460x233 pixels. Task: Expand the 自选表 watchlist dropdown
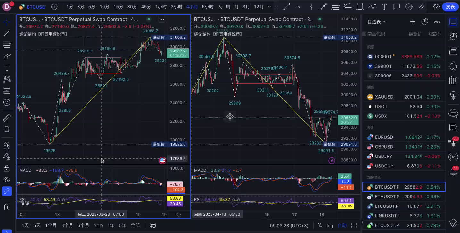tap(376, 22)
